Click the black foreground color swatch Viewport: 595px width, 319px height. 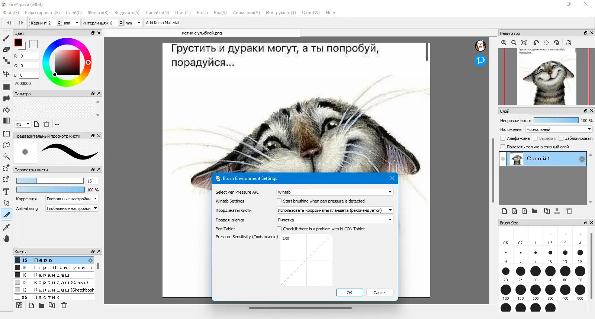(18, 42)
